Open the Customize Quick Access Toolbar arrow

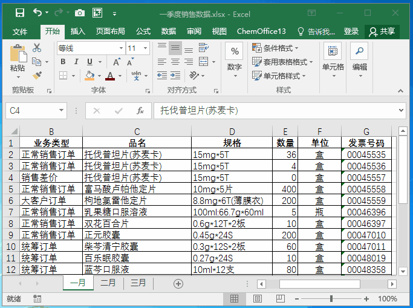(114, 13)
